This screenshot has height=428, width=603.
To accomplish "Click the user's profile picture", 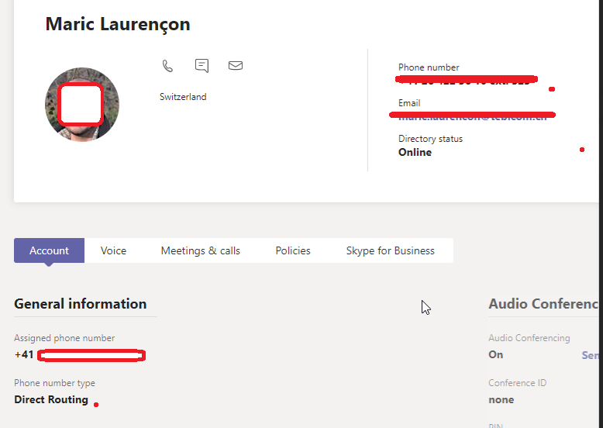I will pyautogui.click(x=82, y=105).
